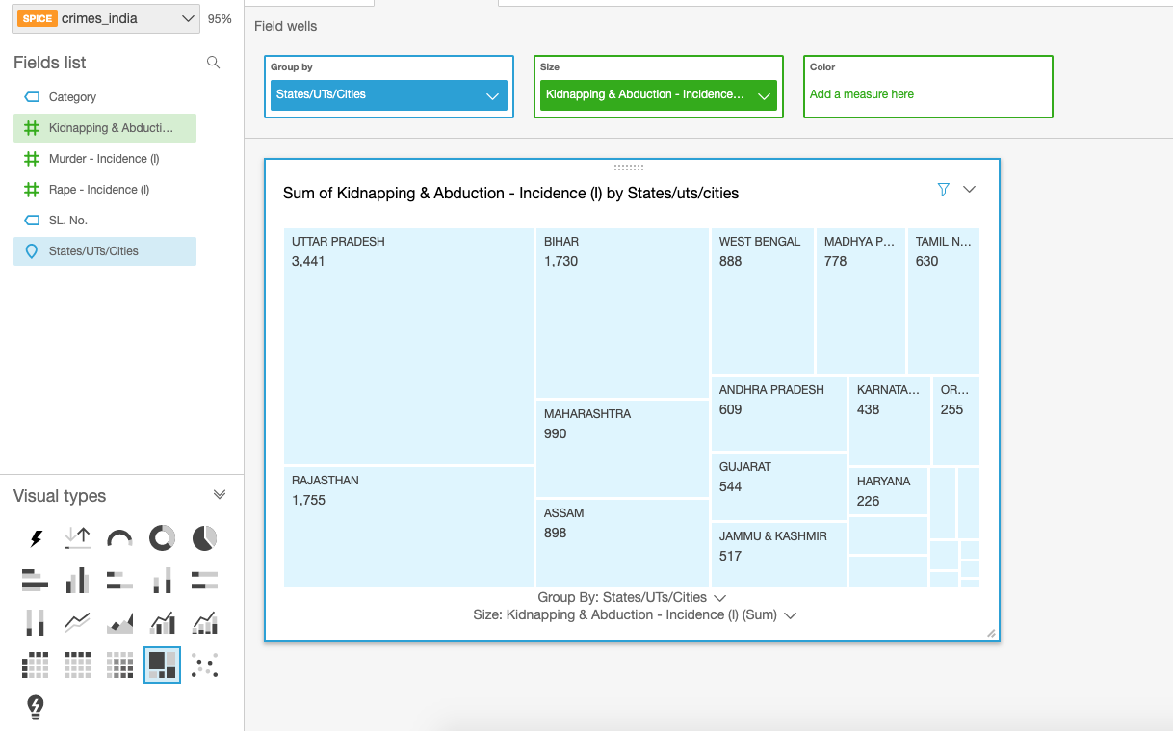The height and width of the screenshot is (731, 1173).
Task: Select the pie chart visual type
Action: [204, 538]
